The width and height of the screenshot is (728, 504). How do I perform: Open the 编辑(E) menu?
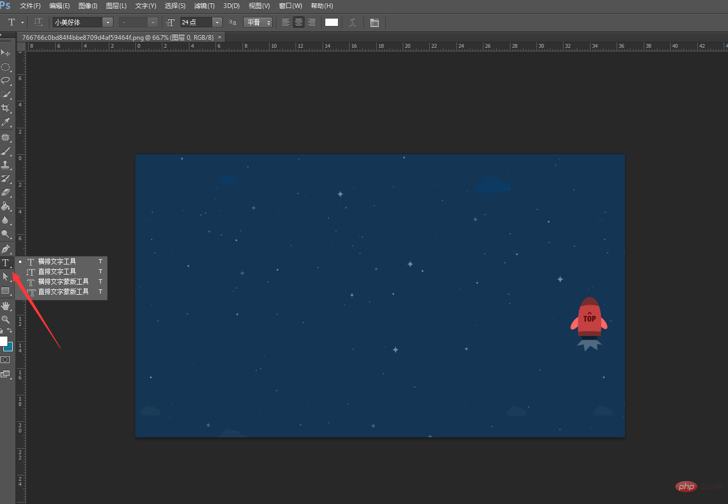tap(59, 6)
